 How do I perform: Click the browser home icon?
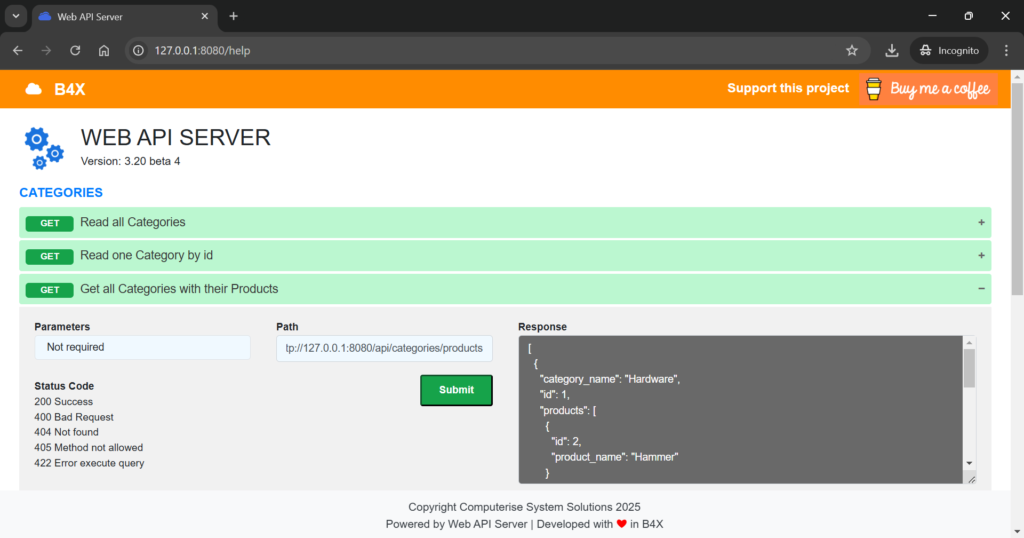coord(103,50)
